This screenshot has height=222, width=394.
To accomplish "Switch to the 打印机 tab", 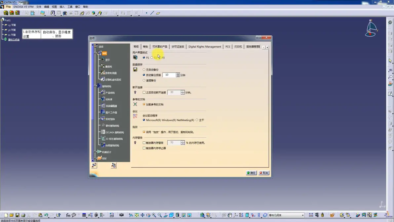I will click(x=238, y=47).
